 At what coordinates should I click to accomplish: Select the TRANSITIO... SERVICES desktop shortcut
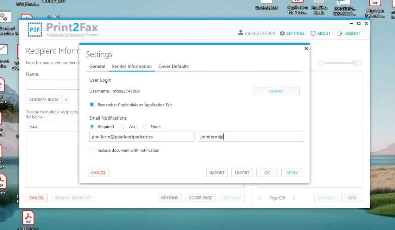pos(344,8)
